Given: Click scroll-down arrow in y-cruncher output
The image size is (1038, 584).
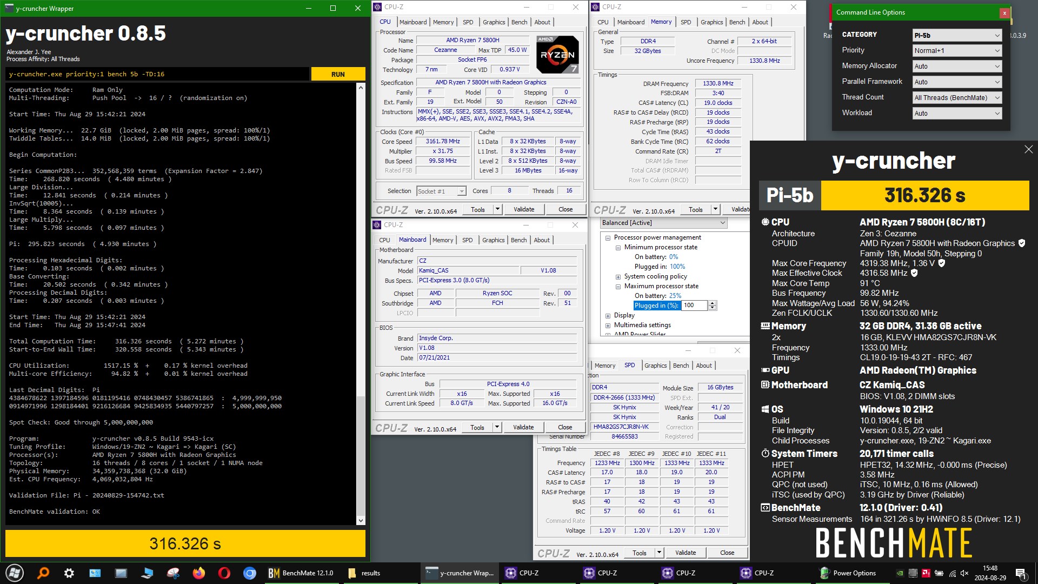Looking at the screenshot, I should click(x=361, y=521).
